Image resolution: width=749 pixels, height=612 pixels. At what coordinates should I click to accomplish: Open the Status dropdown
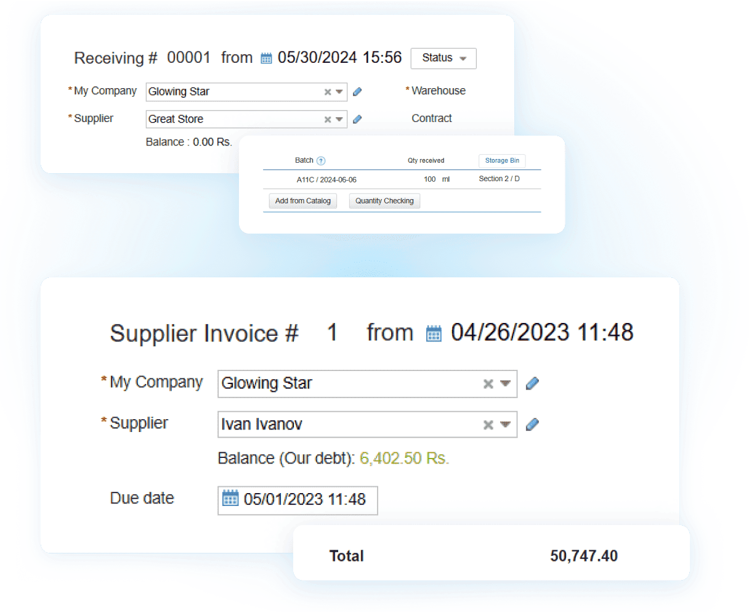click(x=443, y=58)
